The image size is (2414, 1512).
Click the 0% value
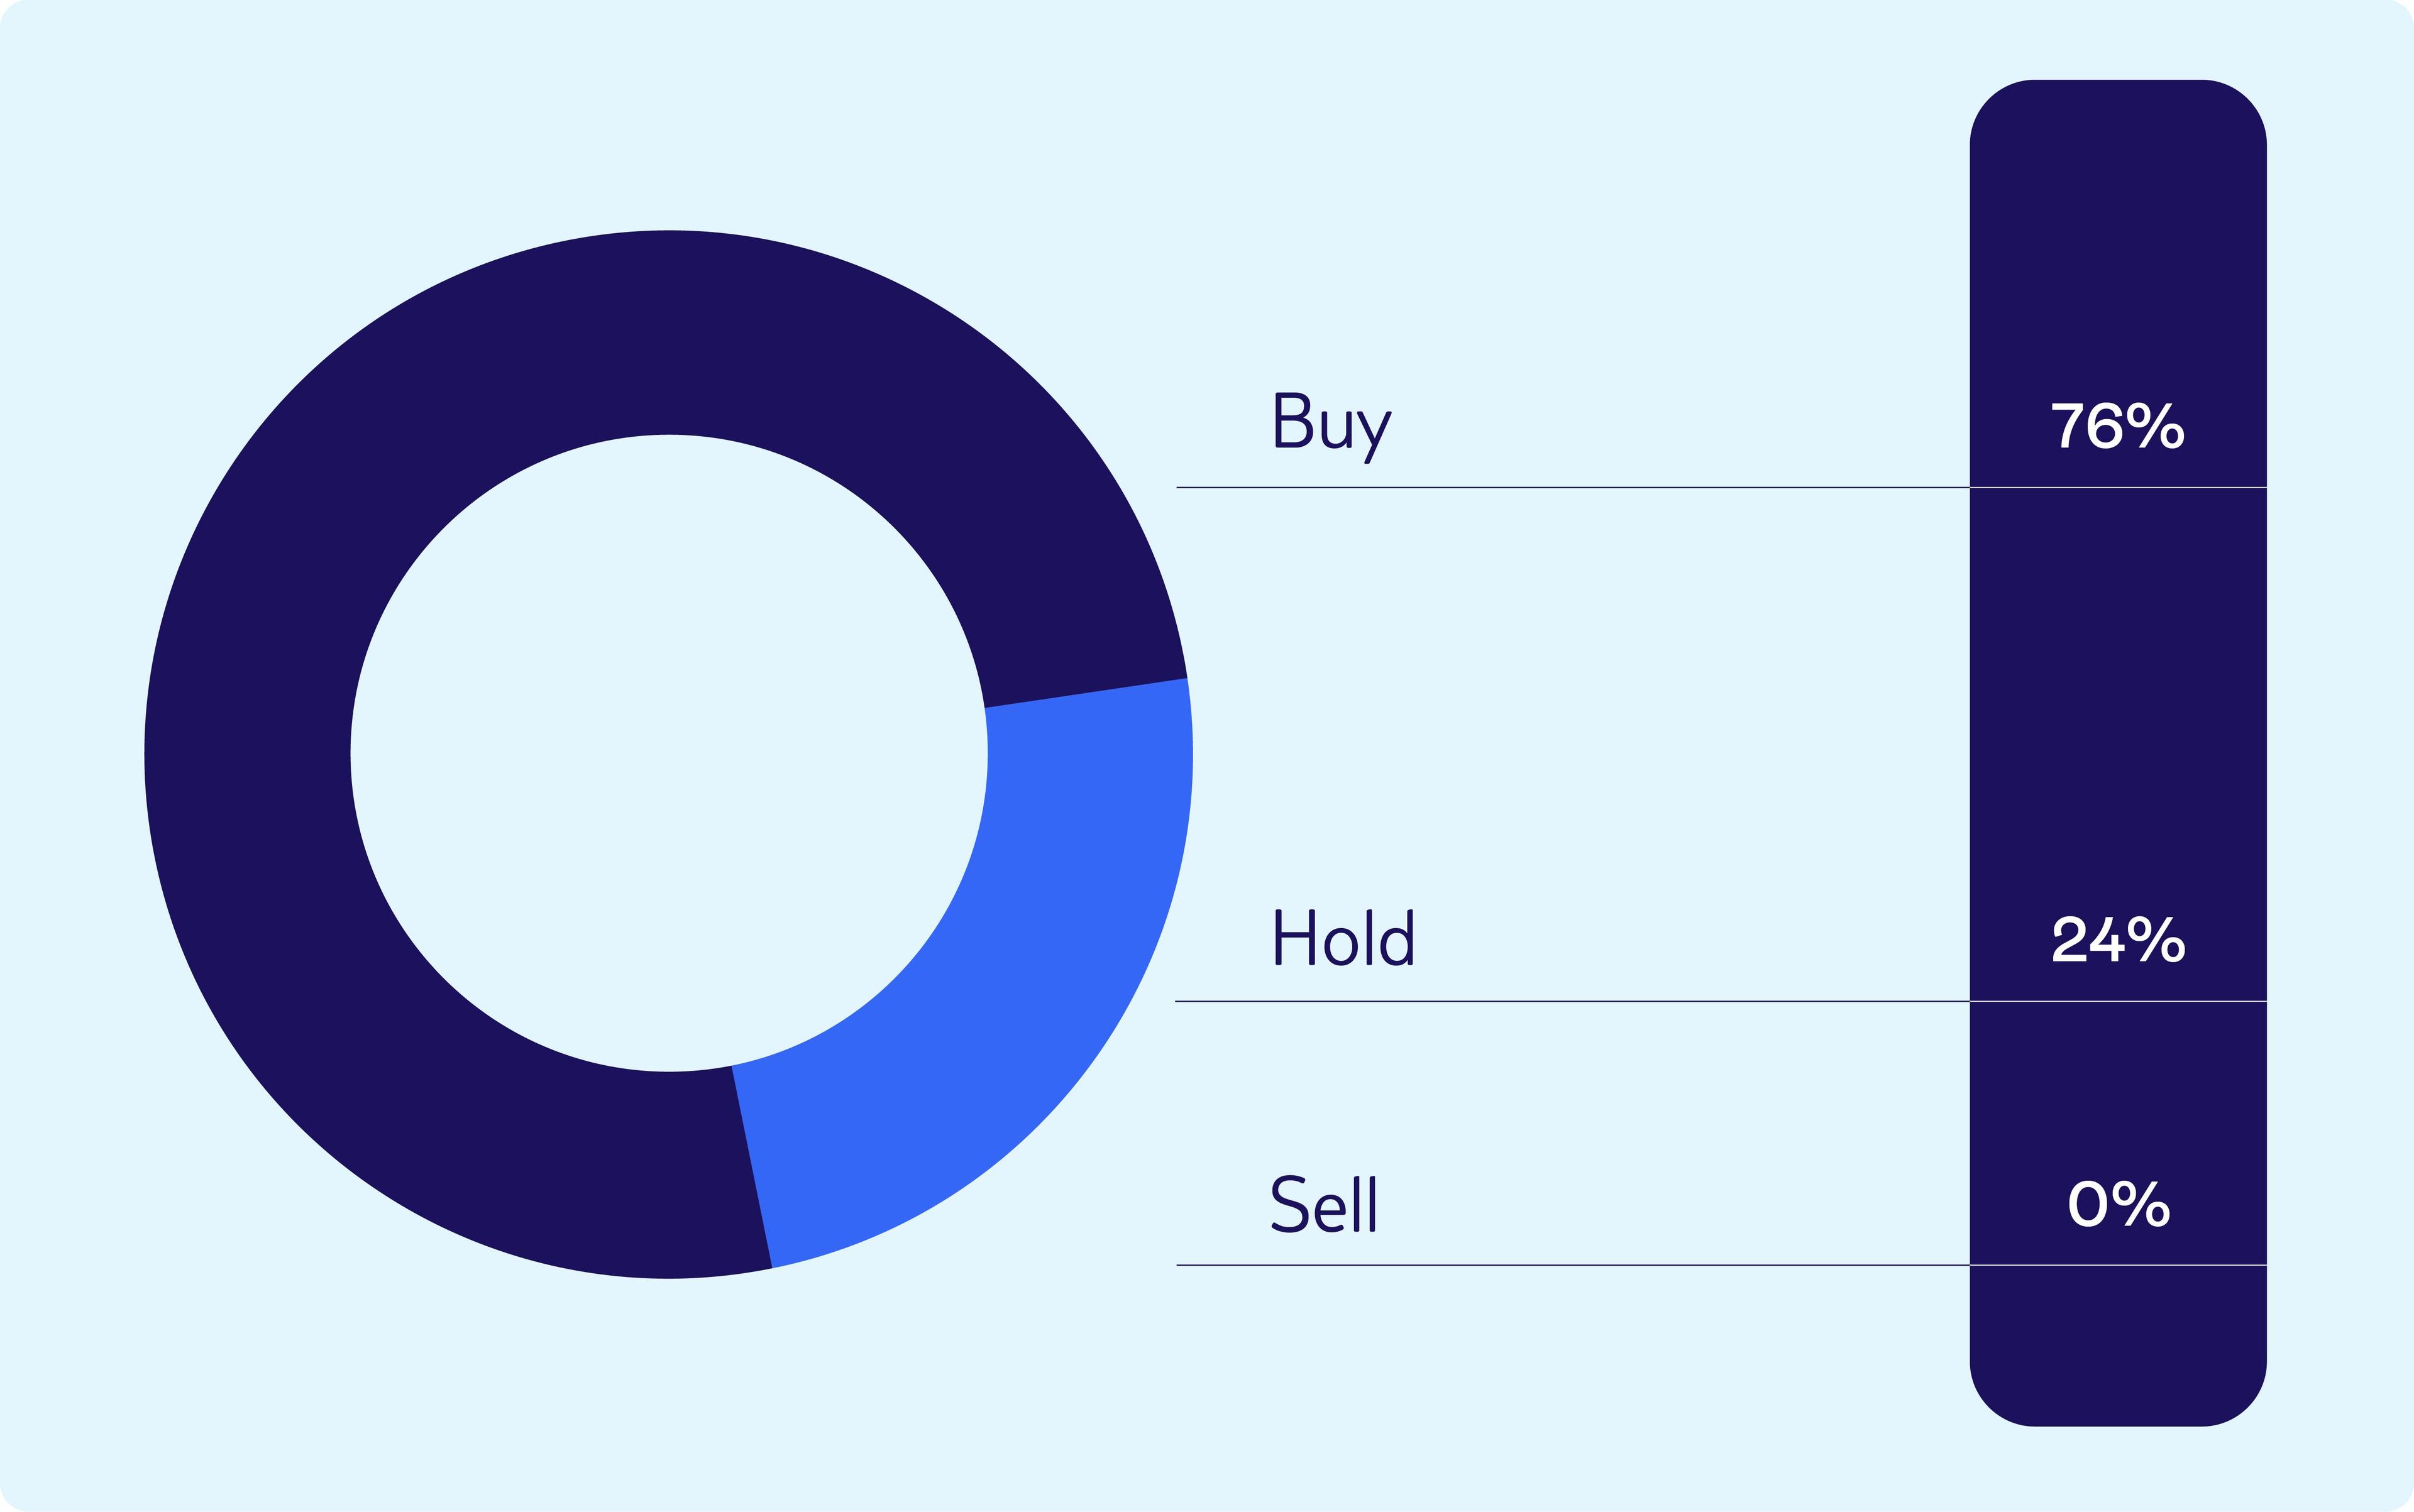(2118, 1204)
